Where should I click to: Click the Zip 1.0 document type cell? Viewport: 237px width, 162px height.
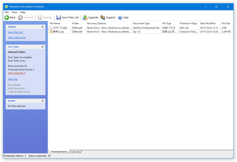(x=137, y=32)
